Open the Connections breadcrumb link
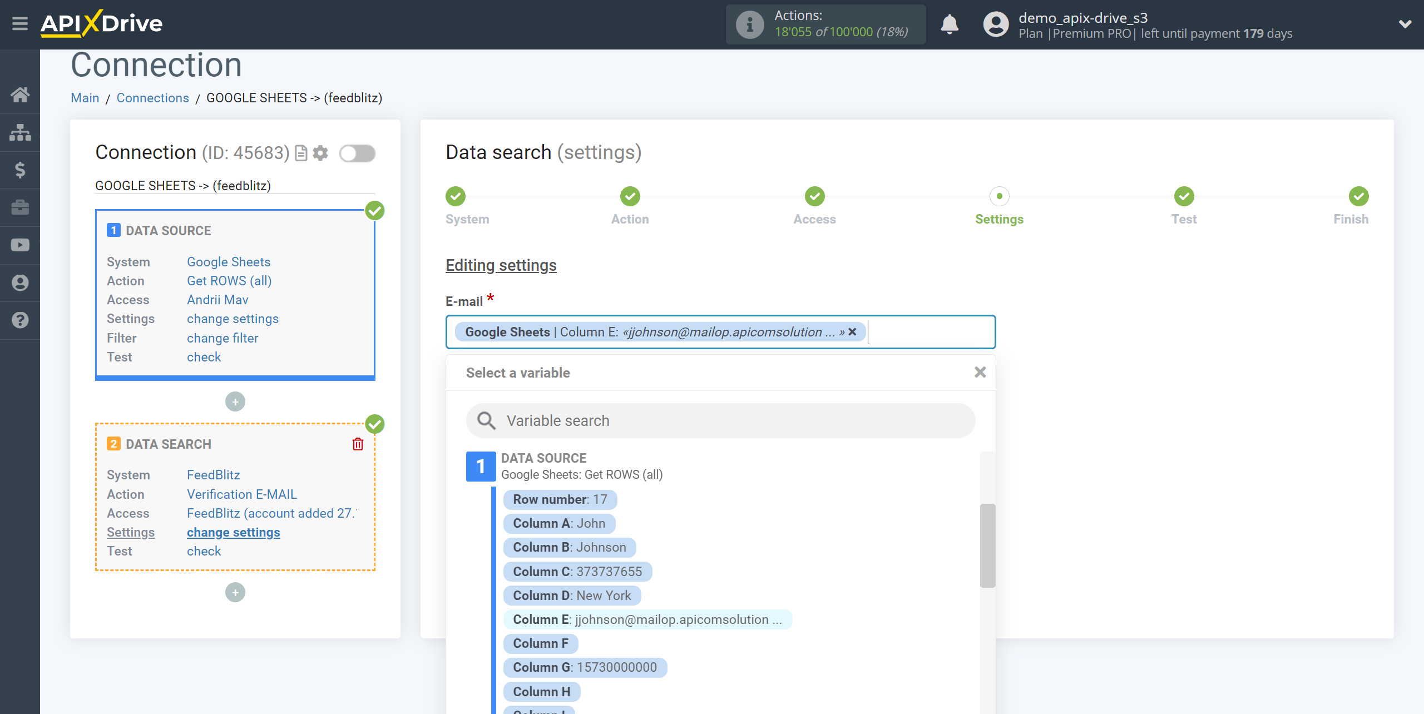 tap(153, 98)
